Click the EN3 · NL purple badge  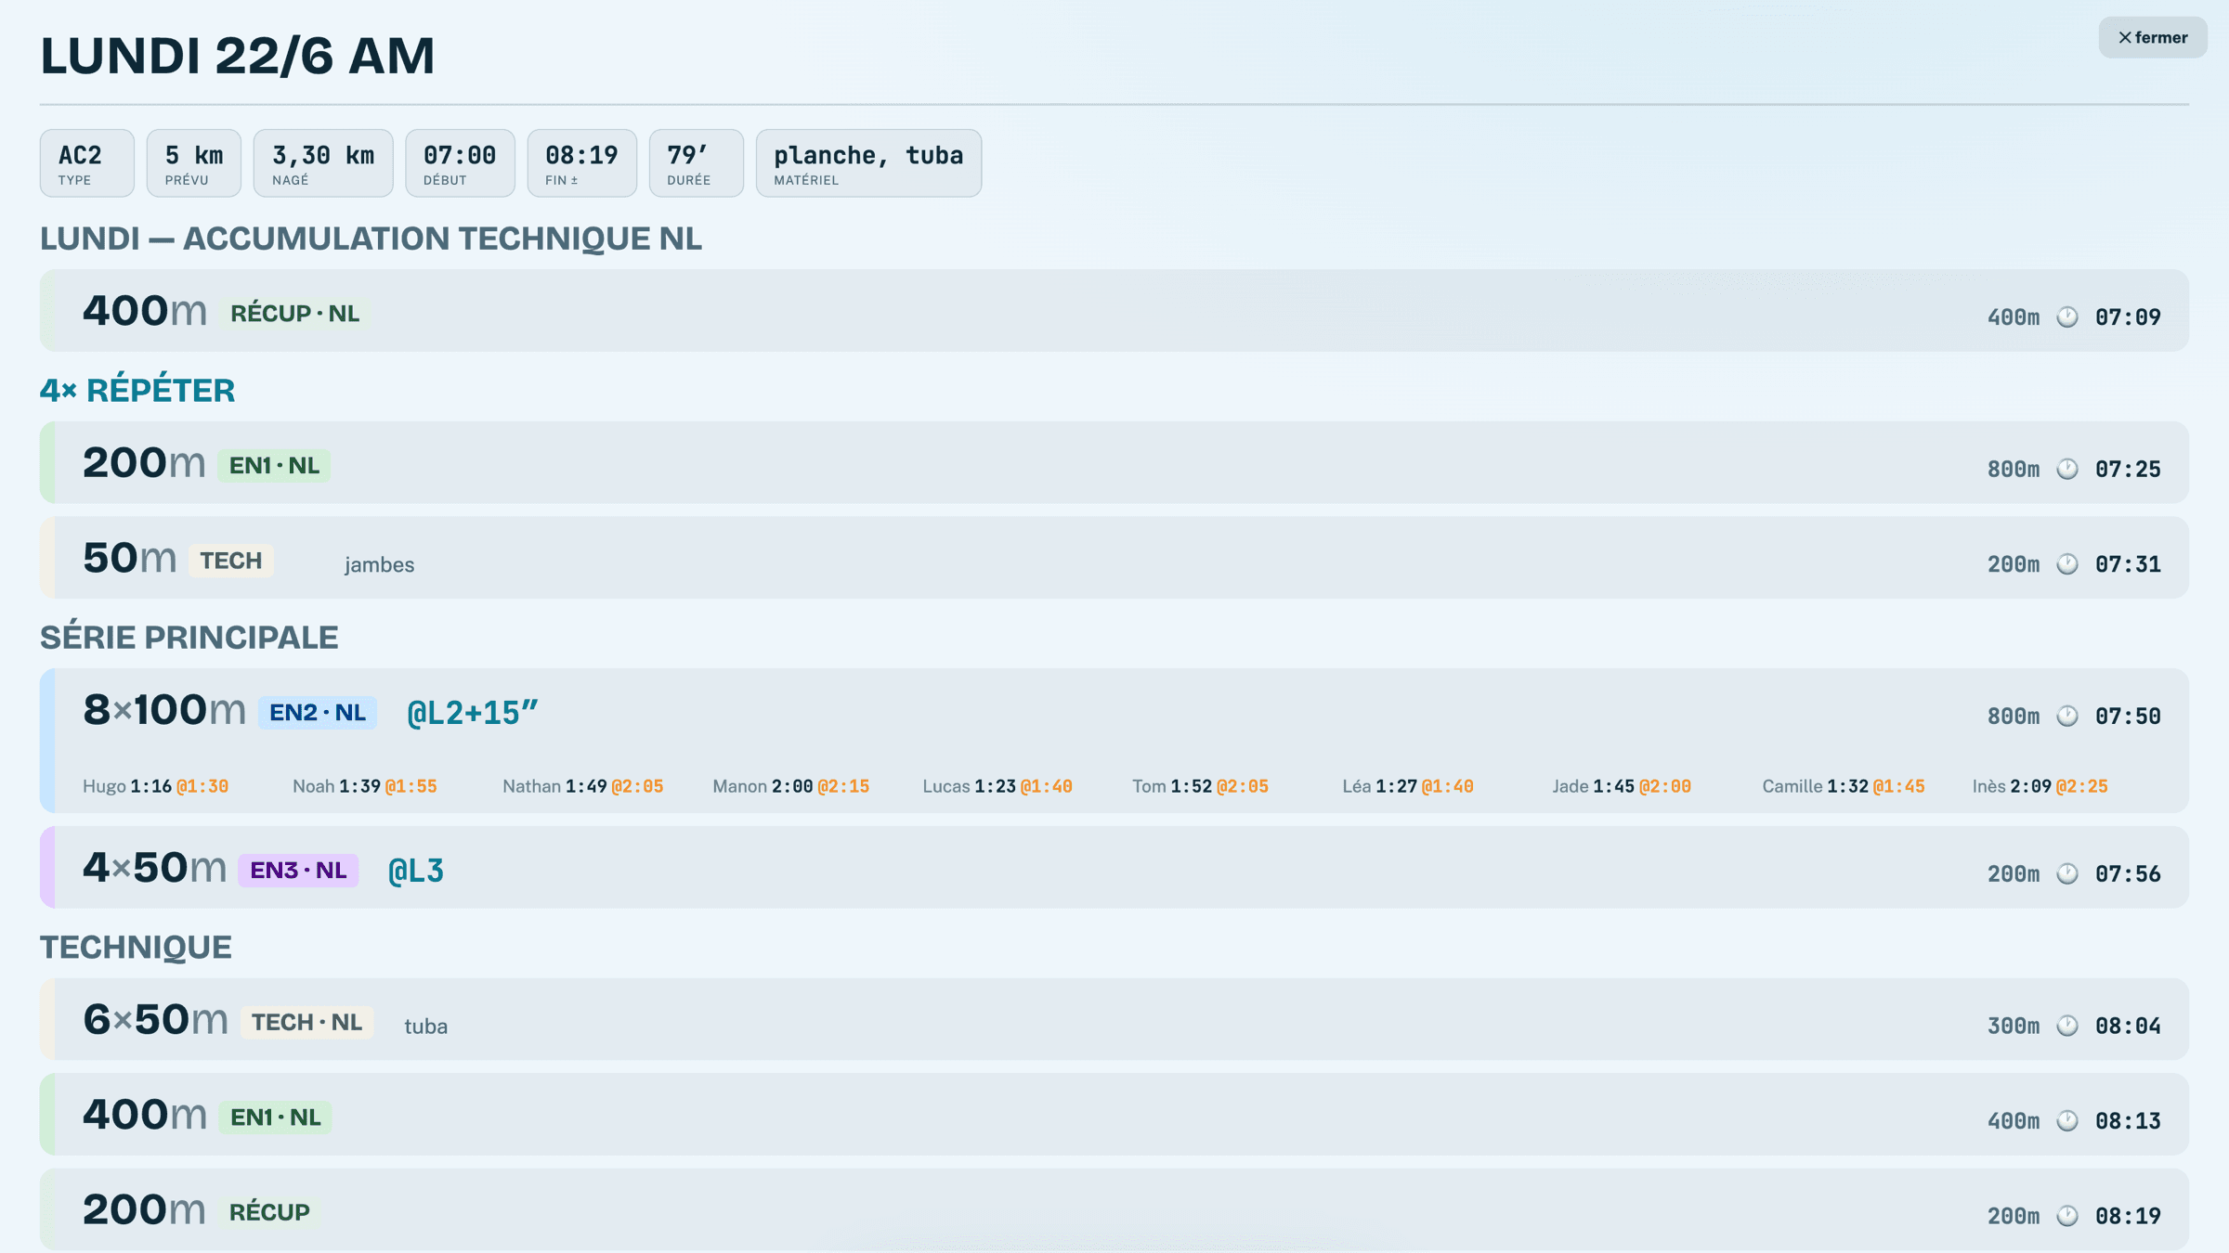tap(298, 871)
